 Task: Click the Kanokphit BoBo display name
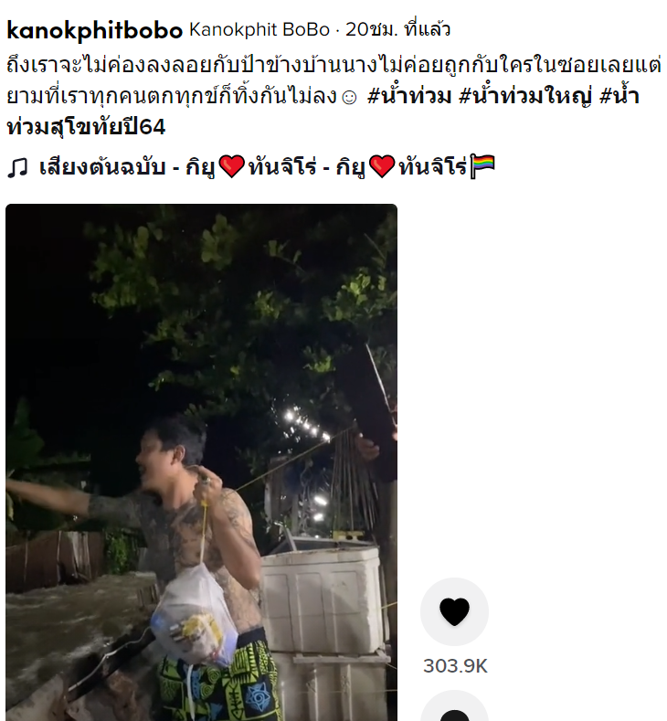(x=259, y=30)
